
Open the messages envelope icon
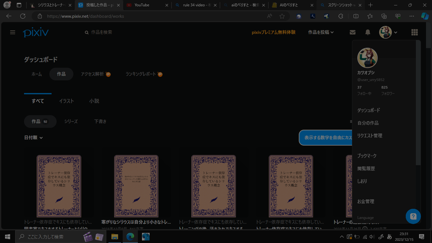352,32
